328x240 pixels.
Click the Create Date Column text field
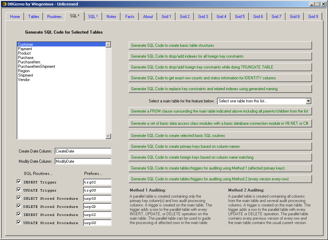pyautogui.click(x=83, y=151)
